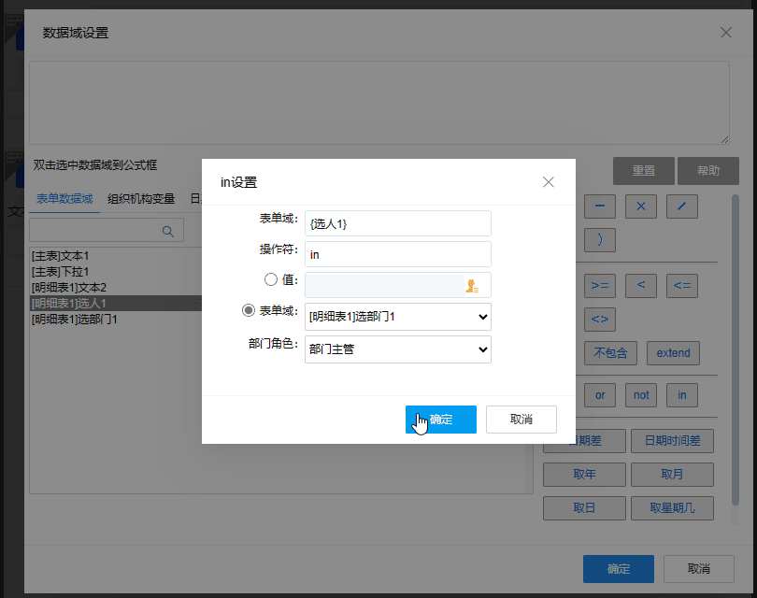Viewport: 757px width, 598px height.
Task: Confirm in设置 with 确定 button
Action: click(x=441, y=420)
